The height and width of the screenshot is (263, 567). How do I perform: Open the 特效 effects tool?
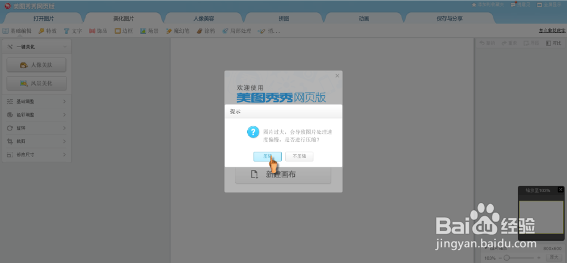click(48, 31)
